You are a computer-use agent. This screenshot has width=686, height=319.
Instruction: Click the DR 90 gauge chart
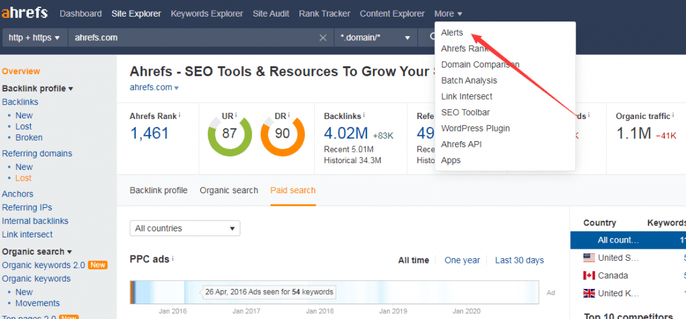point(283,134)
